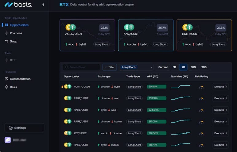Image resolution: width=237 pixels, height=152 pixels.
Task: Select the 90D time range
Action: 204,67
